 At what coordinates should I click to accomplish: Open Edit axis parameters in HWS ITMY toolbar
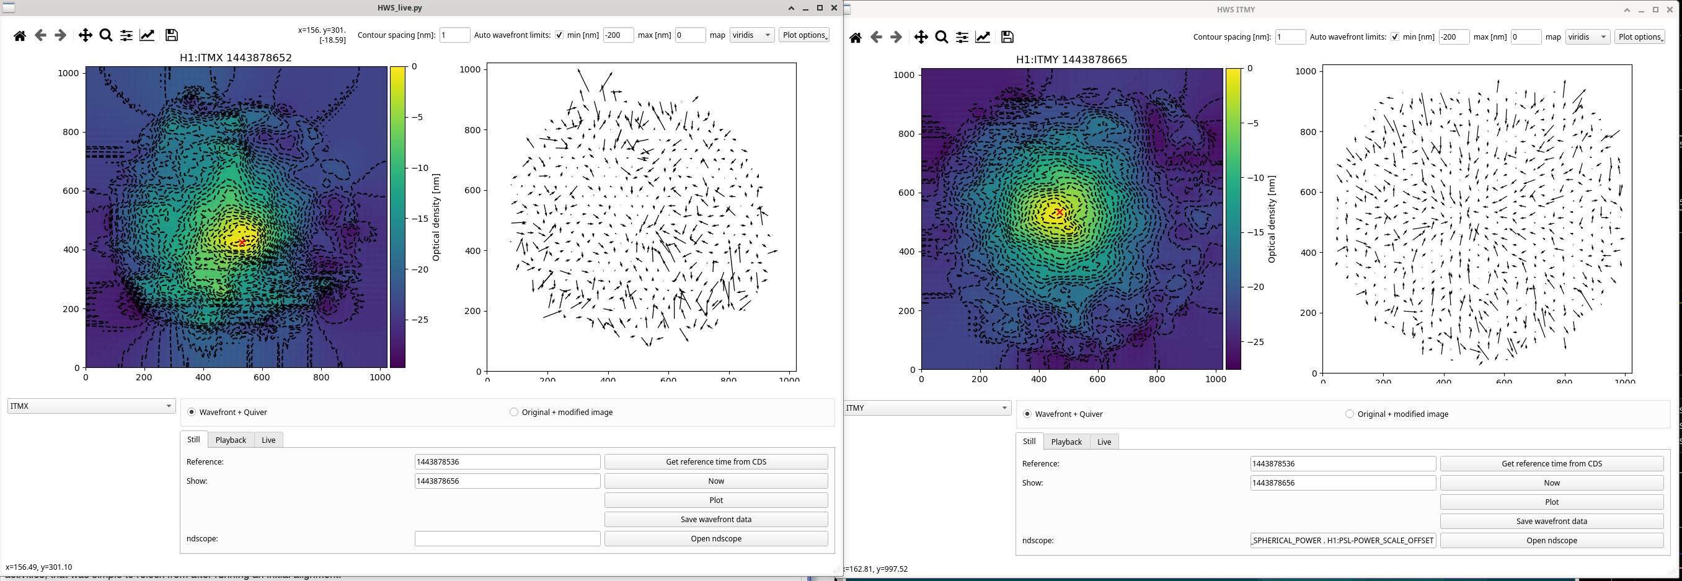pyautogui.click(x=983, y=38)
